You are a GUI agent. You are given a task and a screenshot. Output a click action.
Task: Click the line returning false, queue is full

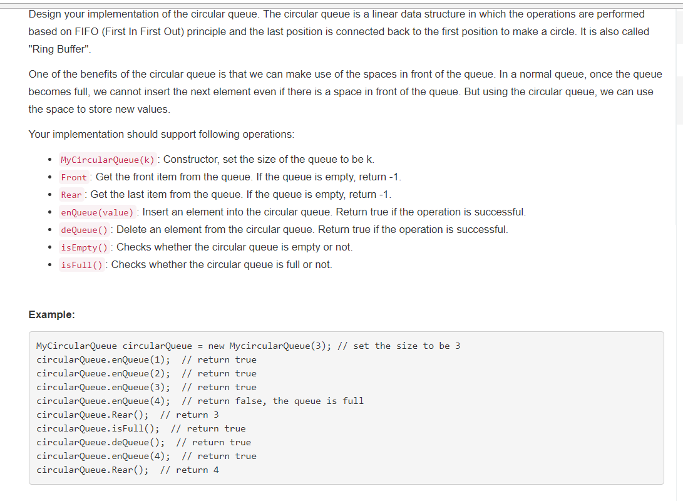[x=200, y=401]
